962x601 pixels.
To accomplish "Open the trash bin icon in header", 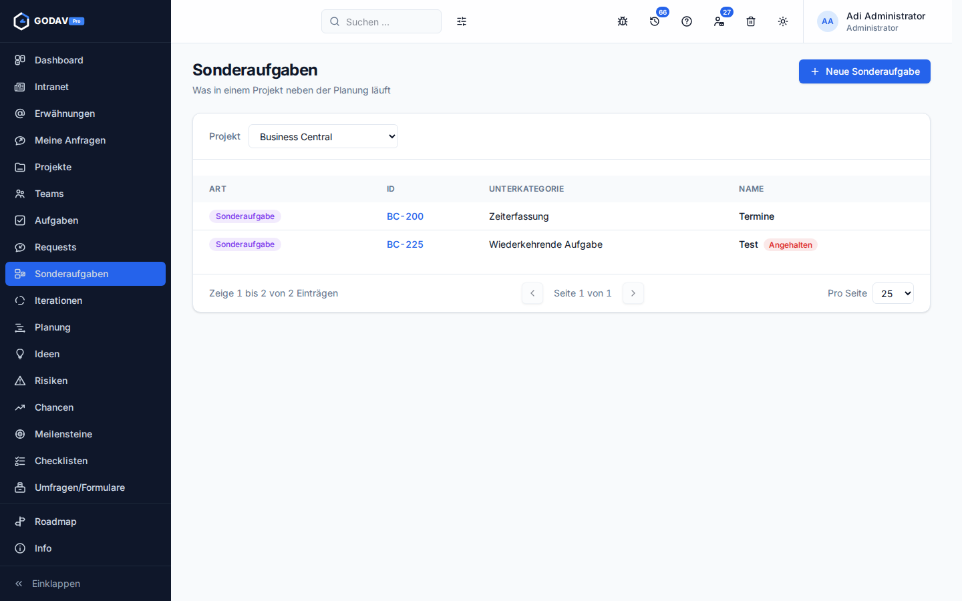I will coord(751,21).
